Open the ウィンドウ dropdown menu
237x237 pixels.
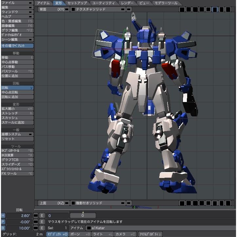coord(17,12)
